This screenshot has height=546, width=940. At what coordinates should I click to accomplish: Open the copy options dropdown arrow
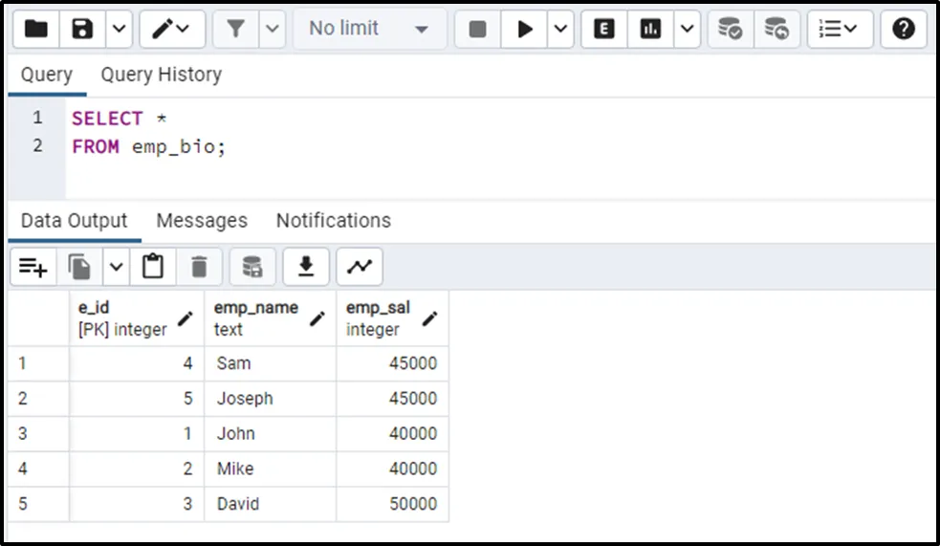(116, 267)
